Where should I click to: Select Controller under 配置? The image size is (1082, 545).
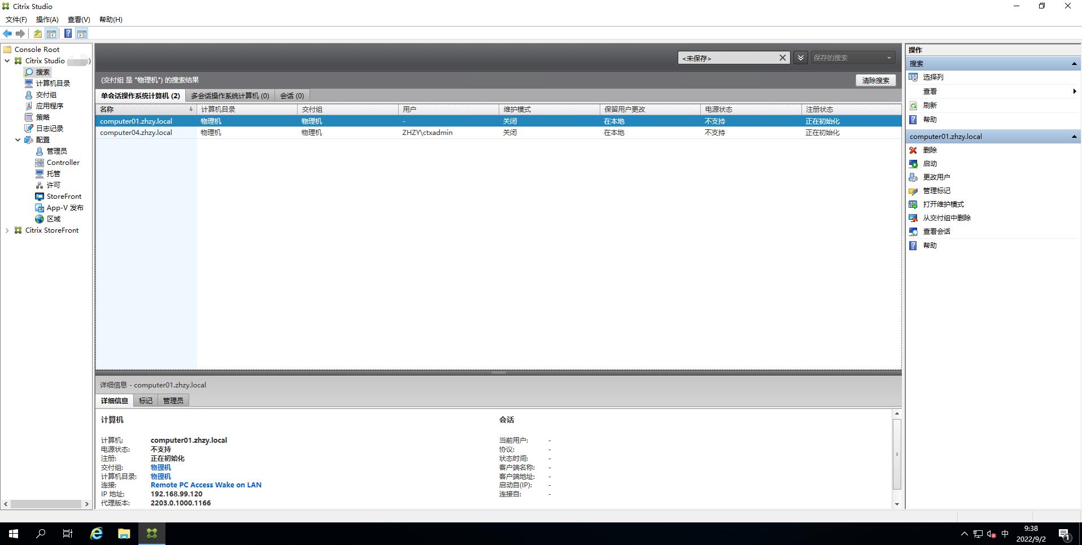click(x=63, y=162)
